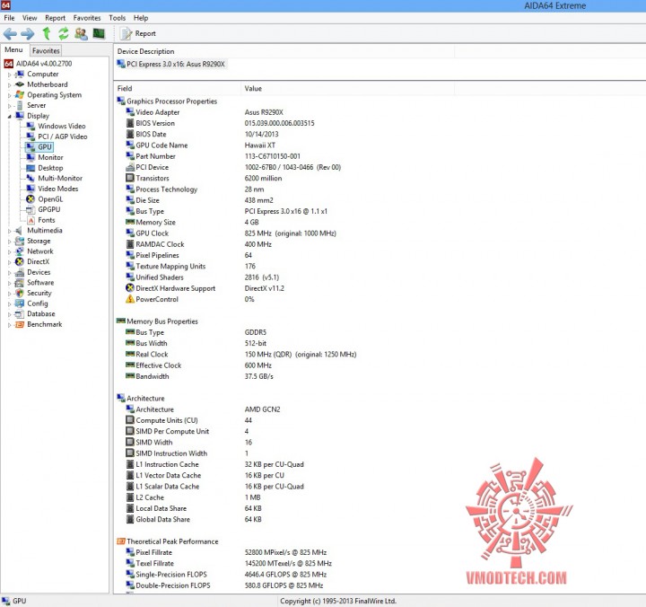
Task: Expand the Motherboard tree node
Action: 9,85
